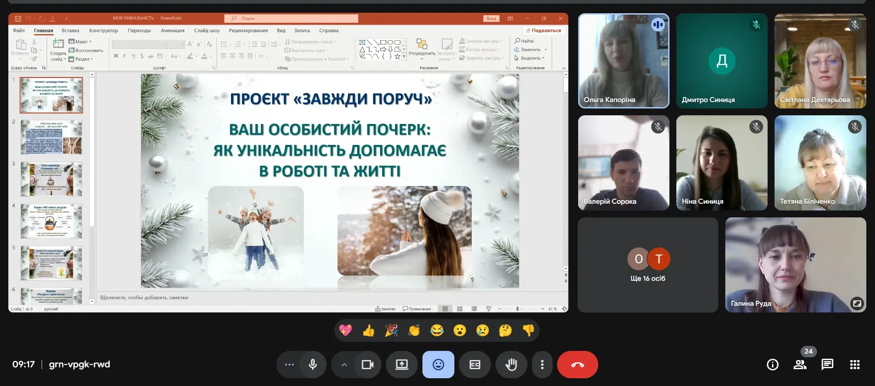Open the activities grid icon

coord(854,365)
